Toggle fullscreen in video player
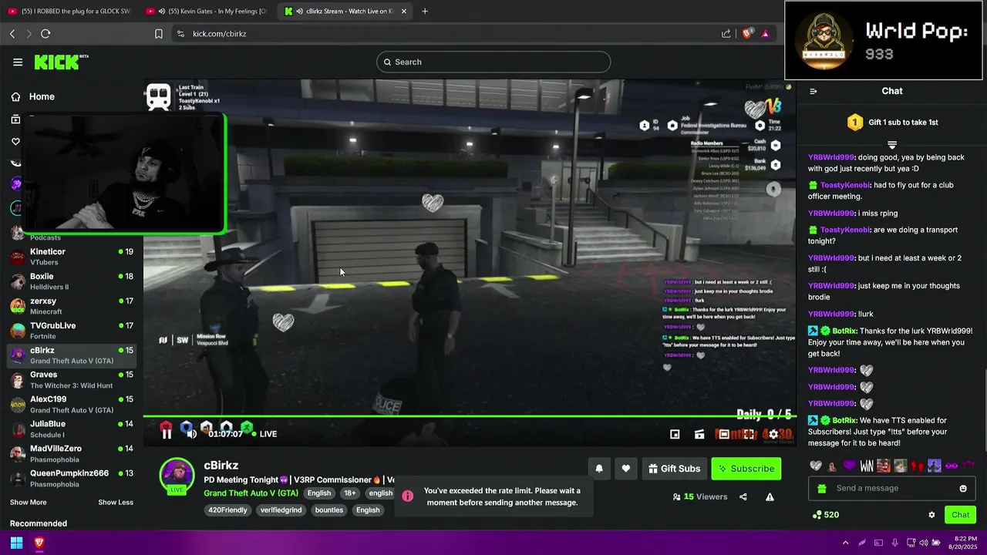 [x=748, y=435]
